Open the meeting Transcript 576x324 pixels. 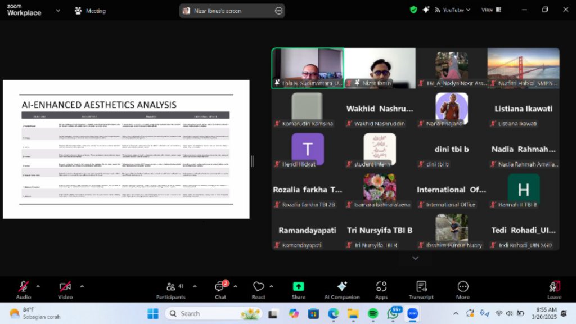tap(421, 290)
